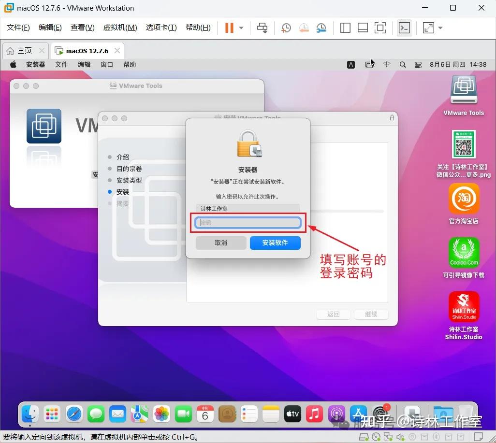The height and width of the screenshot is (443, 496).
Task: Open Mail from the dock
Action: tap(117, 414)
